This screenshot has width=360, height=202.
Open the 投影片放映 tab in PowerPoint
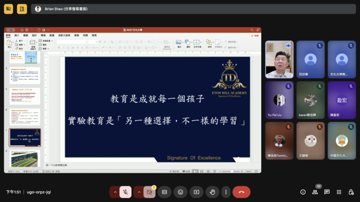[64, 35]
